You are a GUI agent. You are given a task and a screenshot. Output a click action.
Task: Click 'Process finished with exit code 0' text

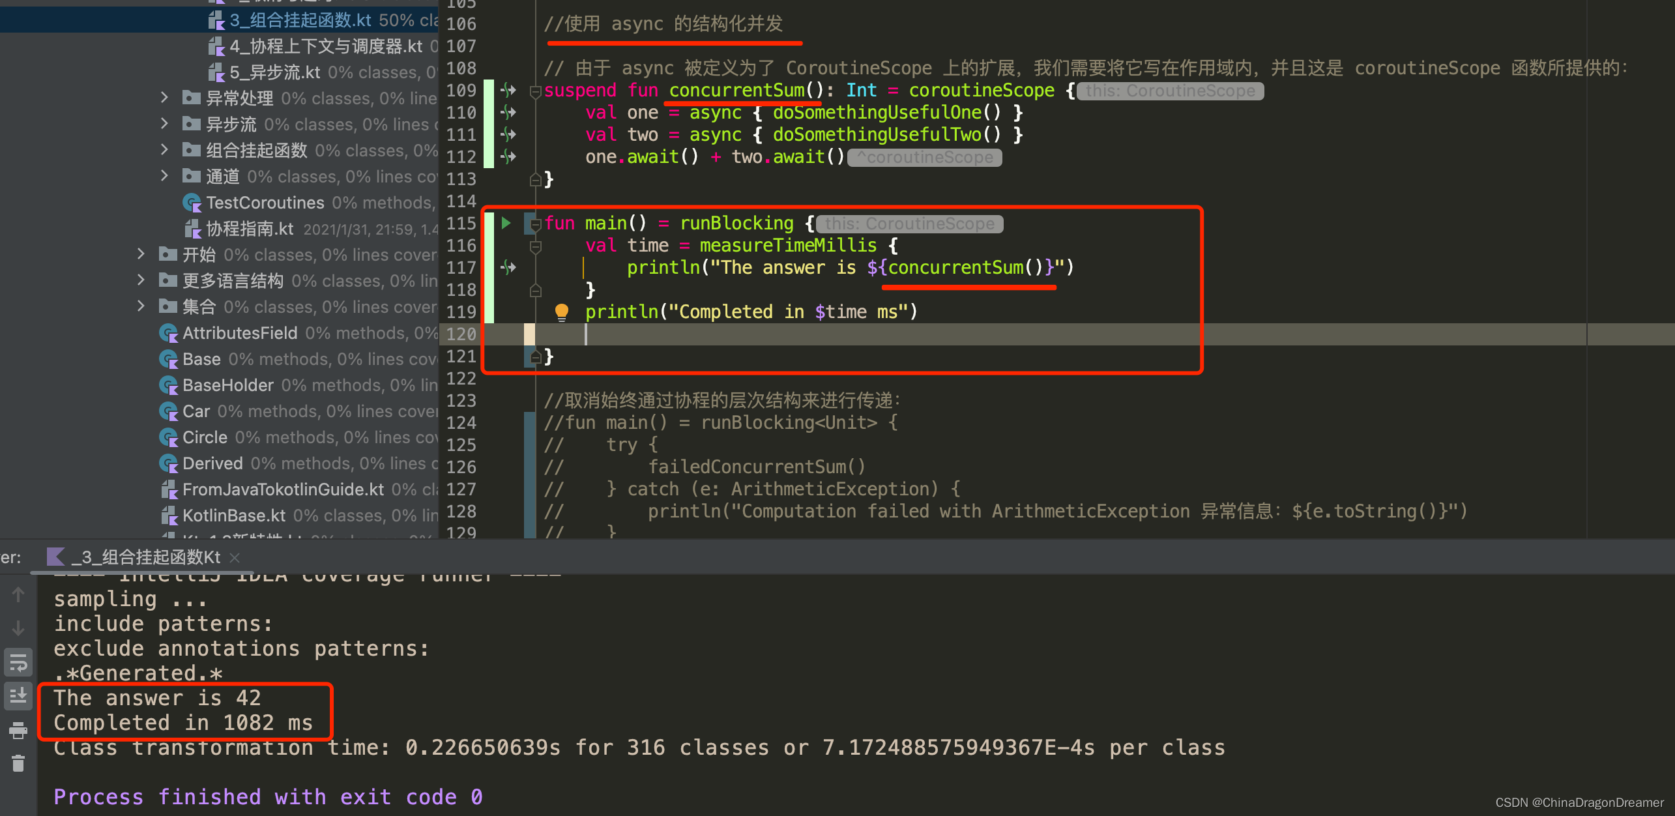click(268, 797)
